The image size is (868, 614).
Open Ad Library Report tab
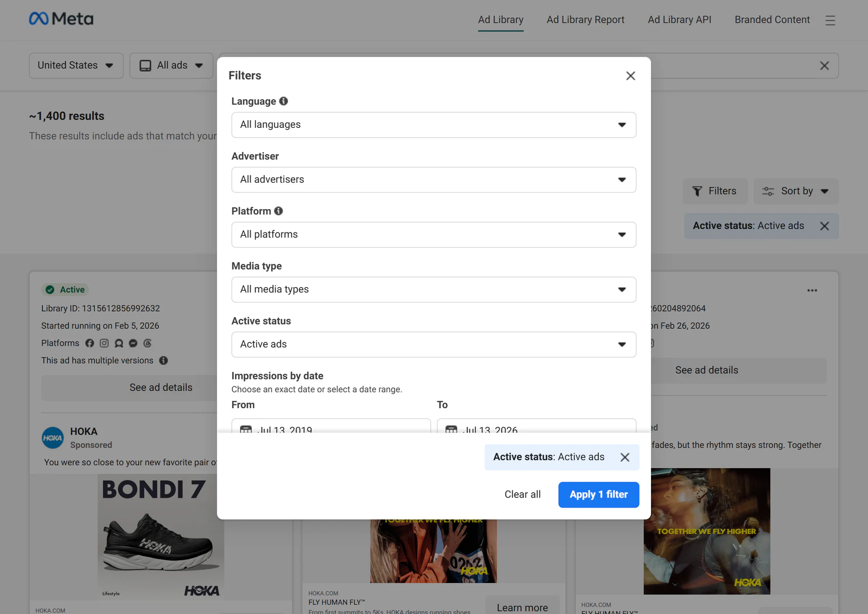point(585,20)
